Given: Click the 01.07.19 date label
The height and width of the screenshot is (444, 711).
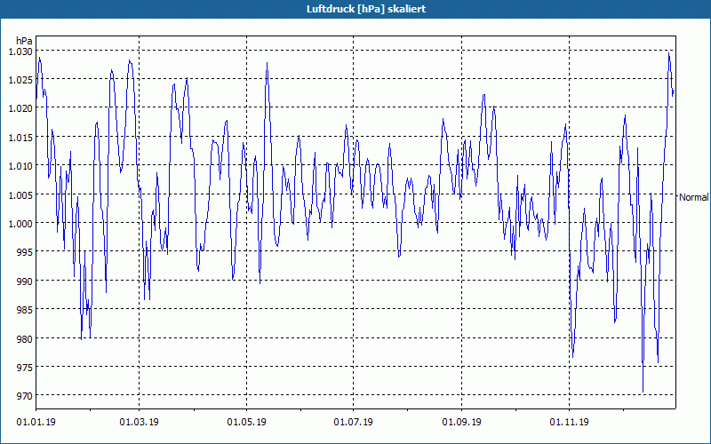Looking at the screenshot, I should tap(353, 423).
